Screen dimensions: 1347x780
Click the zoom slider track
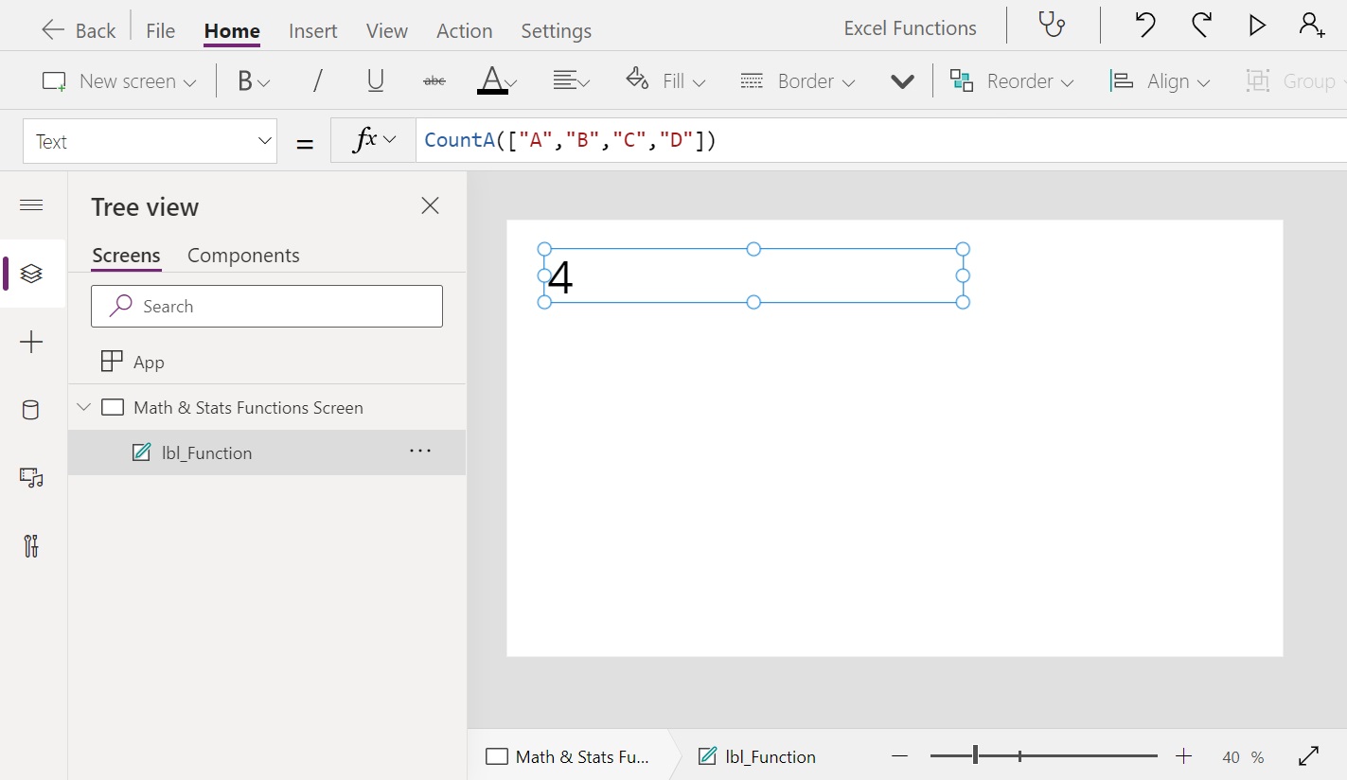click(1089, 756)
